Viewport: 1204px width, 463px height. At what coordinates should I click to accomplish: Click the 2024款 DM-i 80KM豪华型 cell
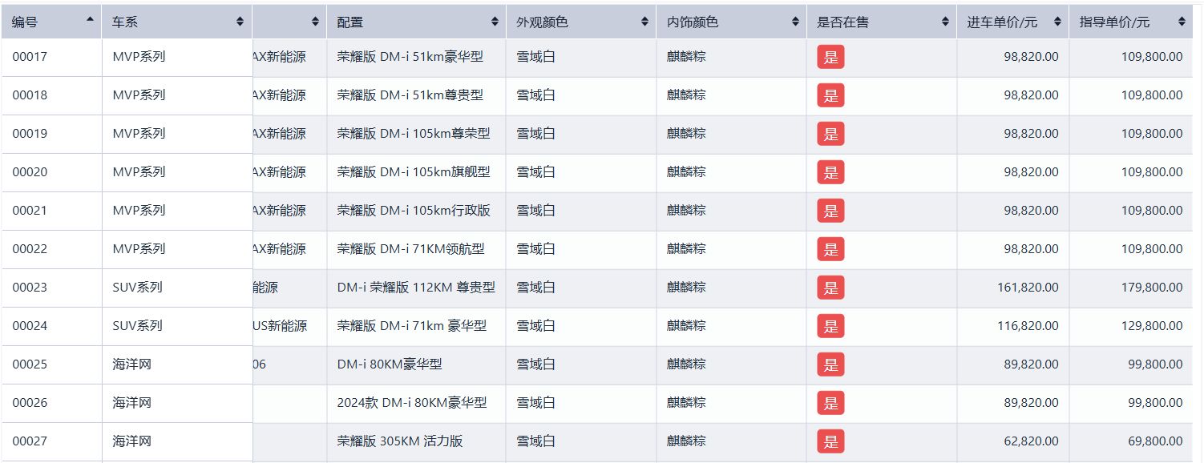(412, 403)
